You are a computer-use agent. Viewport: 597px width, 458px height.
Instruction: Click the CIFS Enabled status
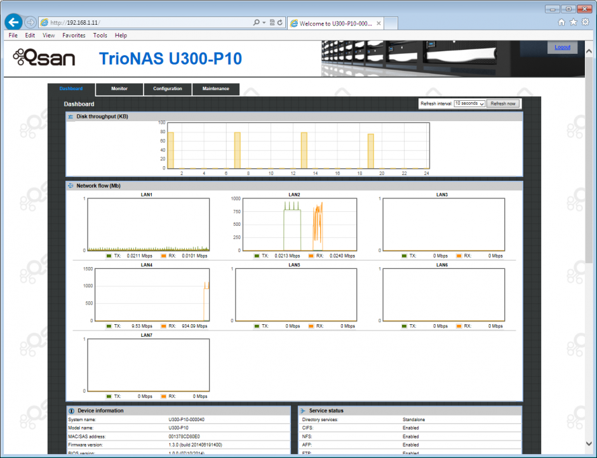click(x=410, y=428)
